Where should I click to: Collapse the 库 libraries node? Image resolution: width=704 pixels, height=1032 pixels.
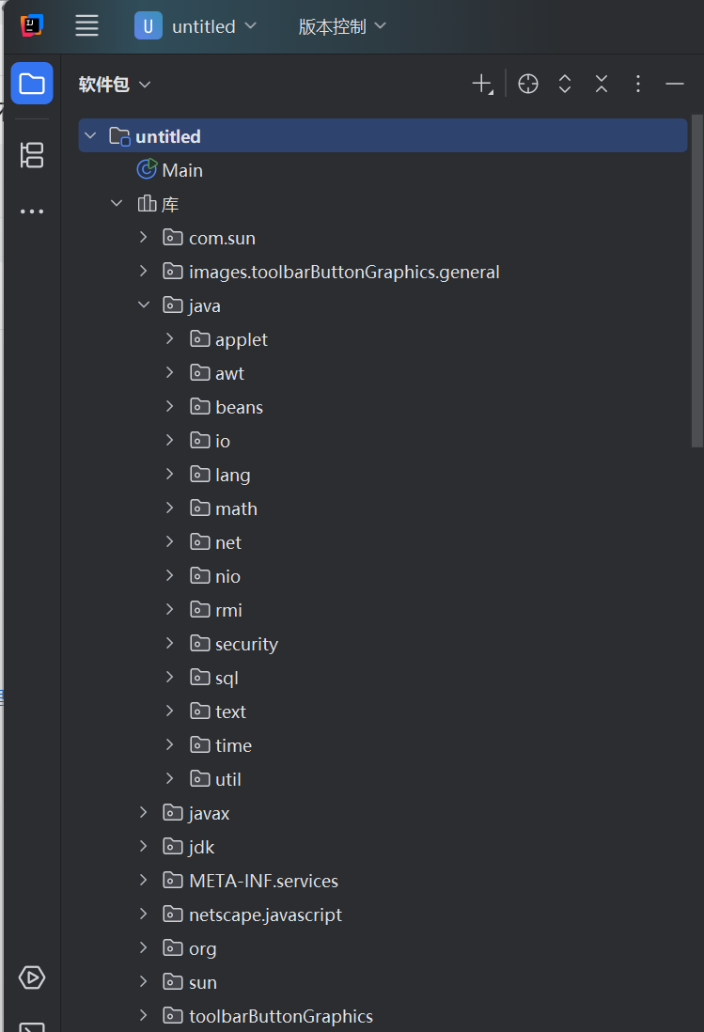pos(117,203)
